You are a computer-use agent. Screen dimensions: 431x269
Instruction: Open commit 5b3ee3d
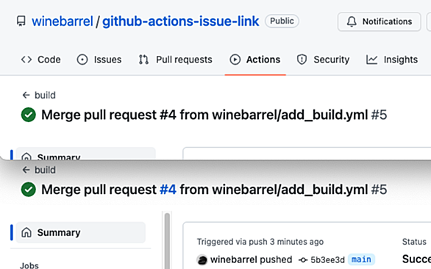[x=327, y=259]
